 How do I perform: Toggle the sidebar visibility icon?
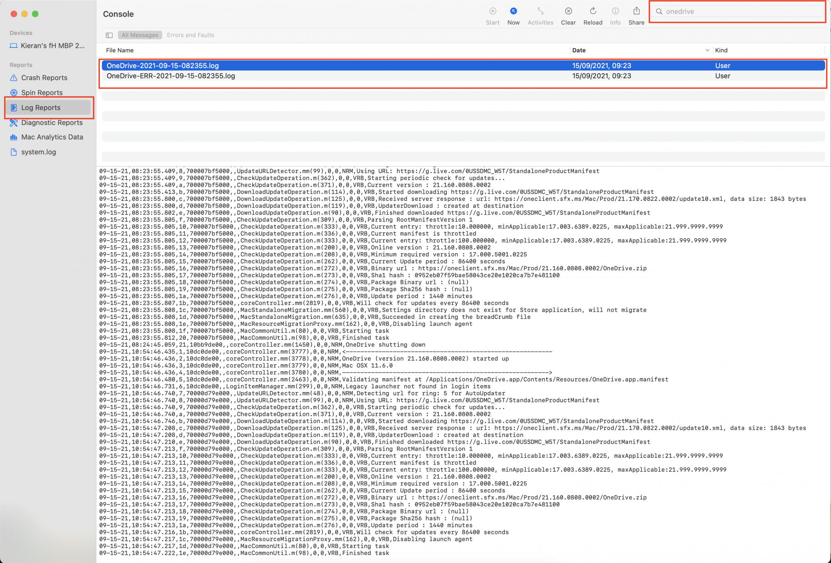coord(109,35)
